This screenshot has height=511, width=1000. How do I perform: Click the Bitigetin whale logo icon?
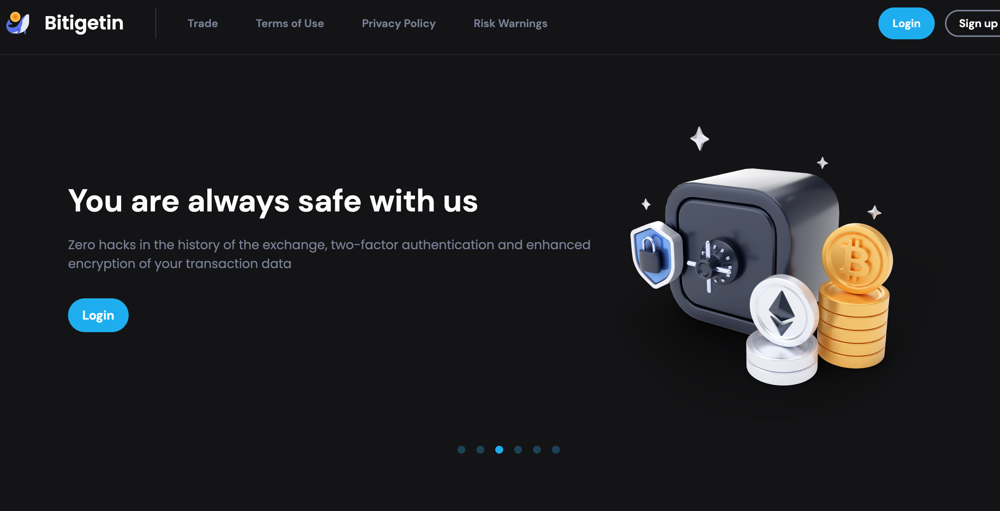tap(18, 23)
